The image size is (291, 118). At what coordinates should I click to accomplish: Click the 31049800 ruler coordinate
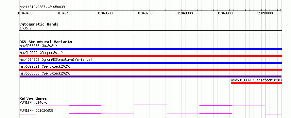coord(185,13)
